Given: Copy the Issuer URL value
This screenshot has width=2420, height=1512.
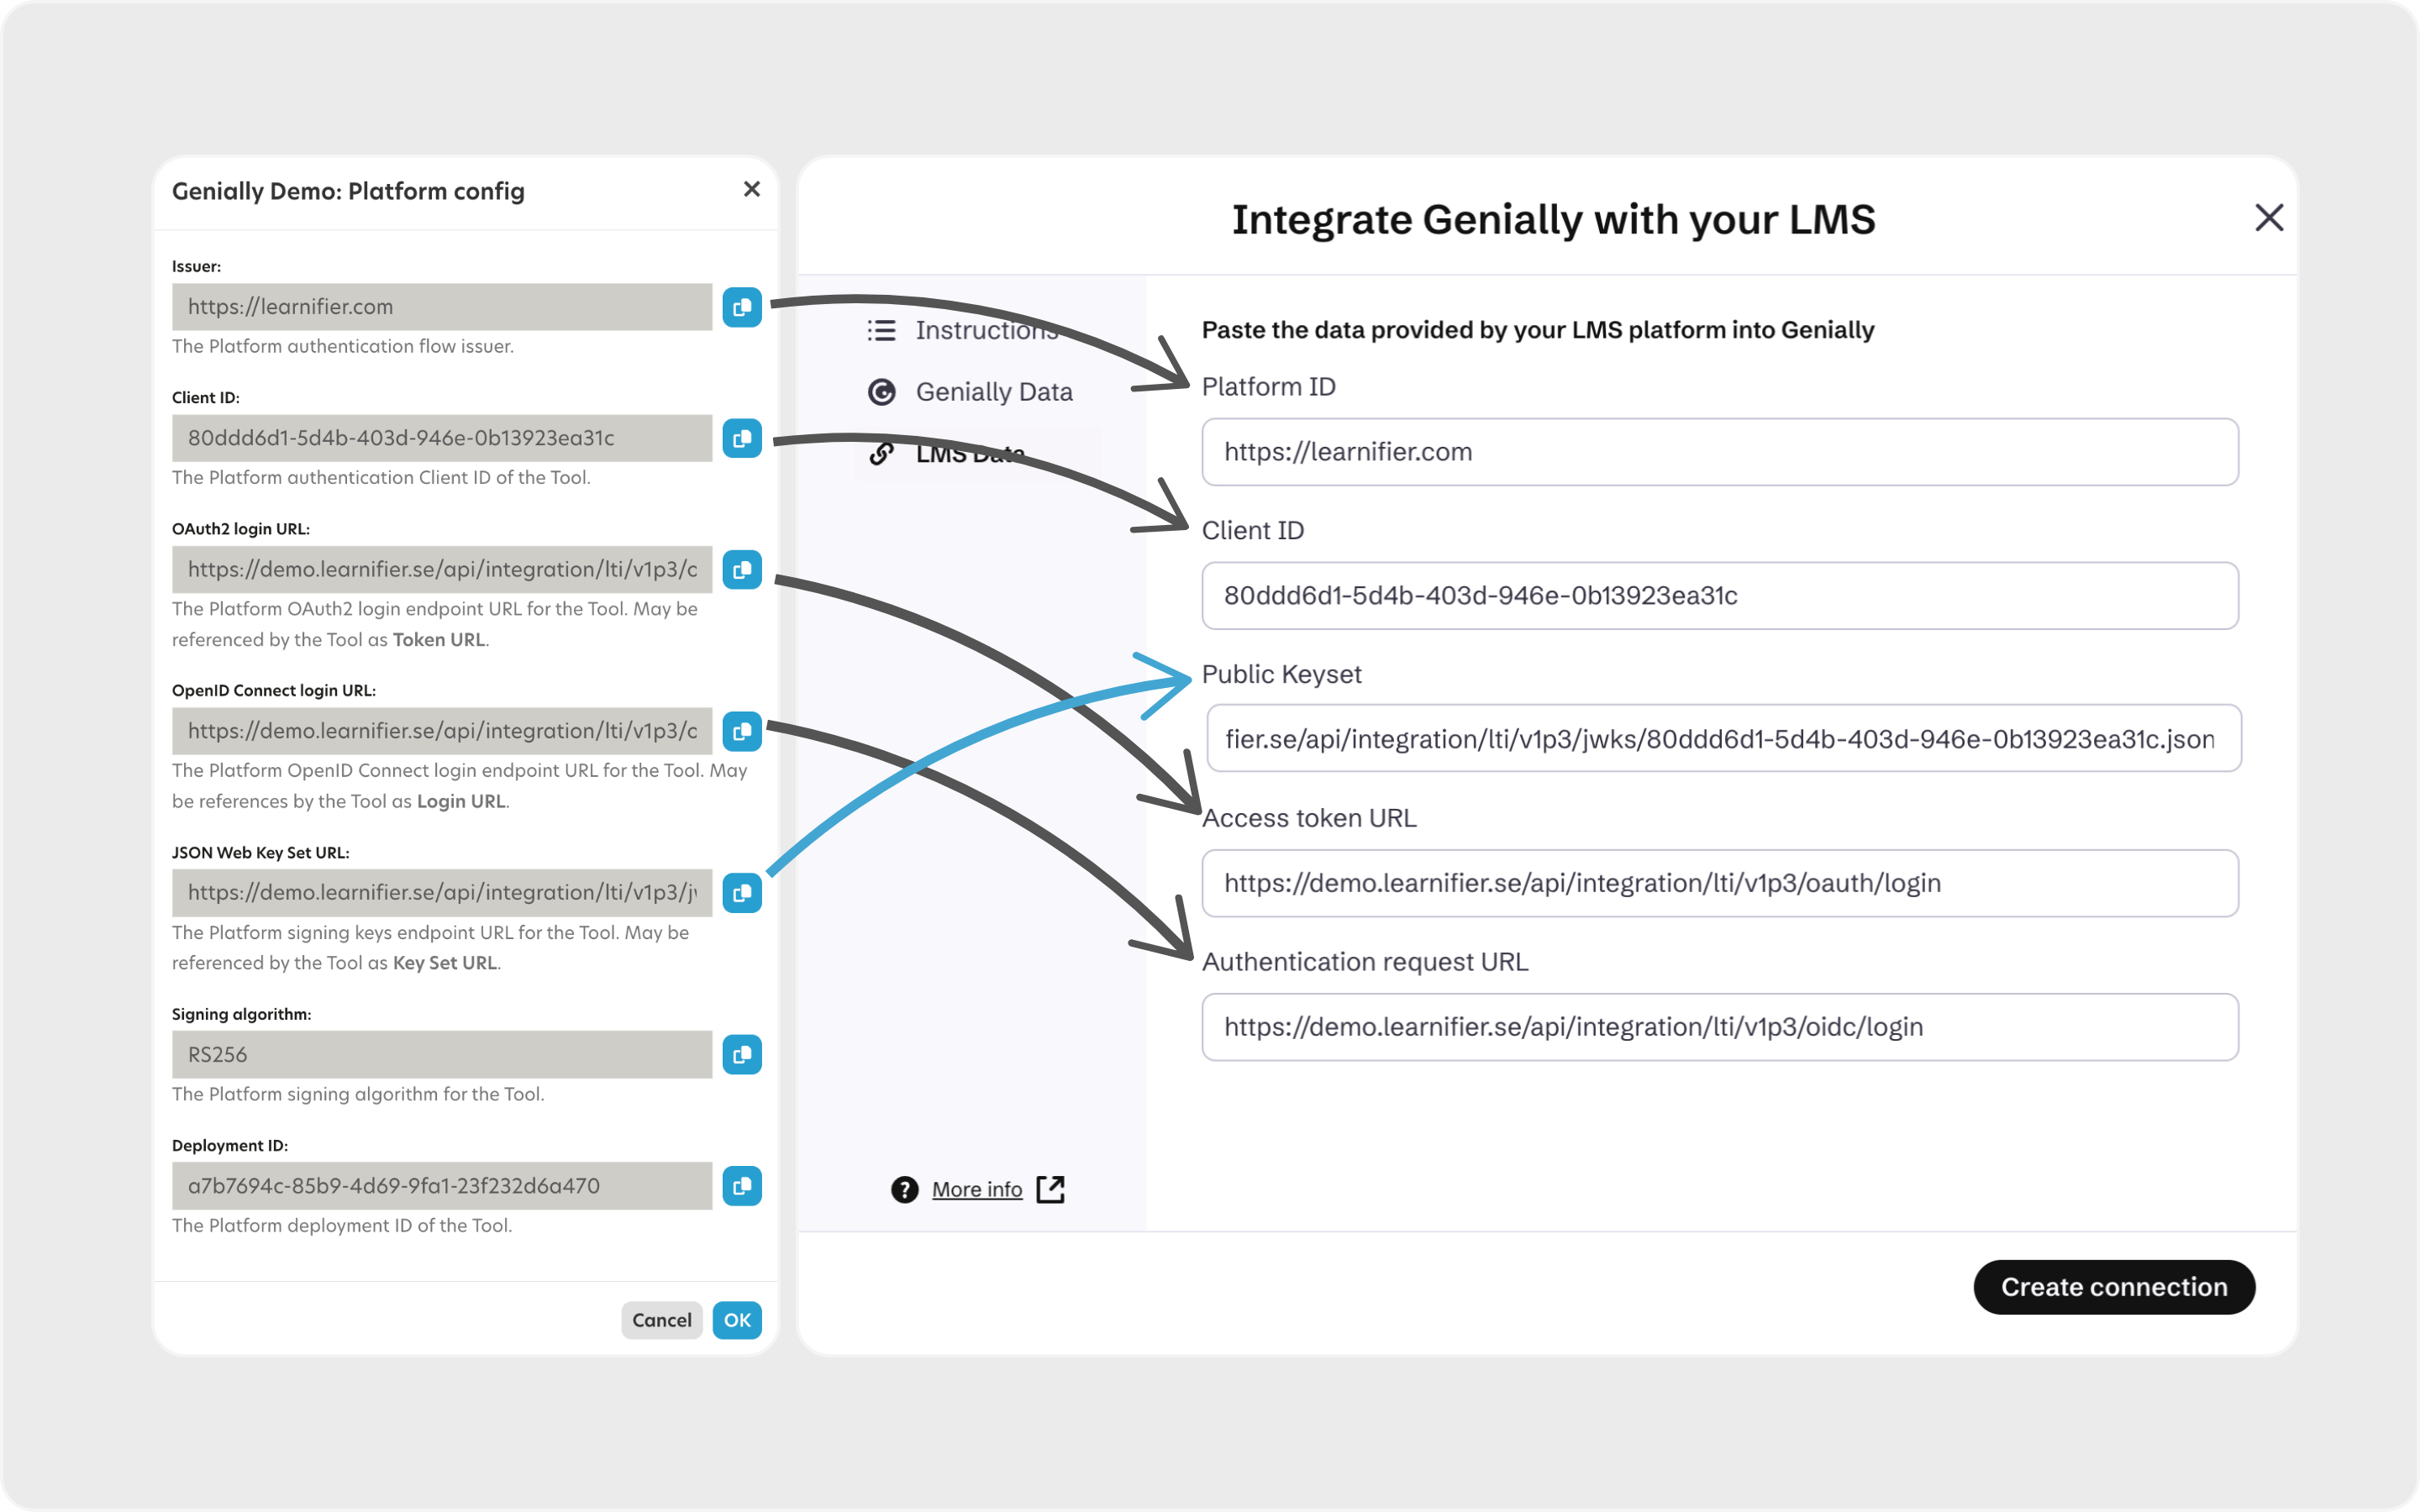Looking at the screenshot, I should (x=741, y=307).
